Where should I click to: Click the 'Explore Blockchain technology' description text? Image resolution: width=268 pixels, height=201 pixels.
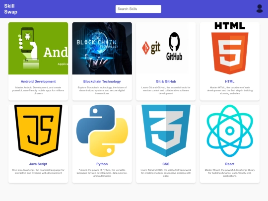coord(102,90)
